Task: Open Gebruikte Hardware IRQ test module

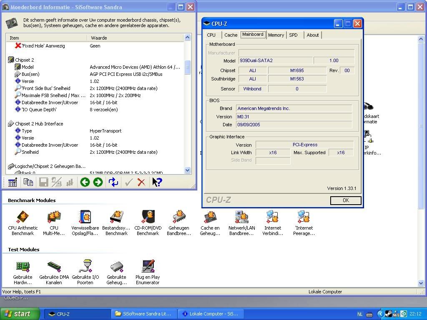Action: [23, 272]
